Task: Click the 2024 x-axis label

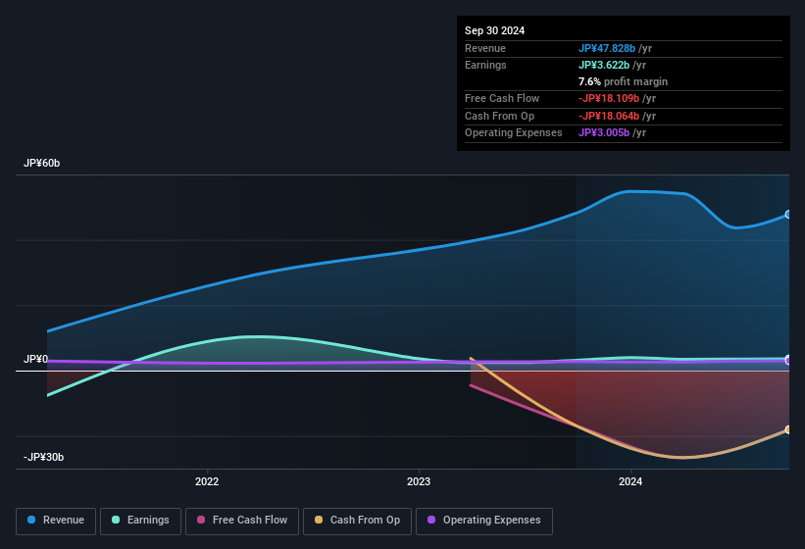Action: pyautogui.click(x=630, y=481)
